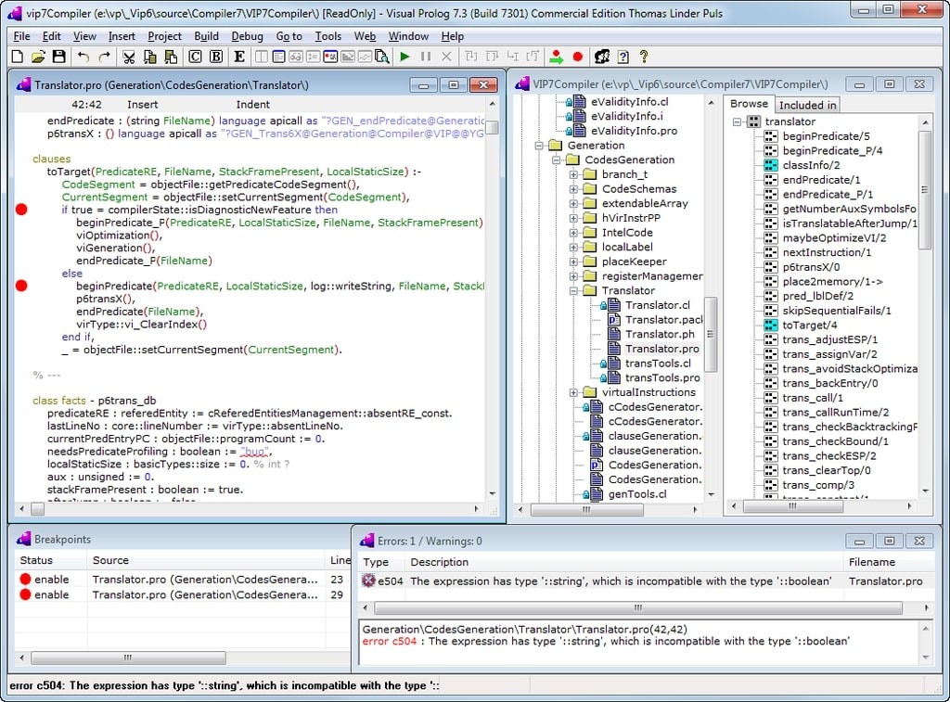The width and height of the screenshot is (950, 702).
Task: Cut selected text with the scissors icon
Action: (x=127, y=56)
